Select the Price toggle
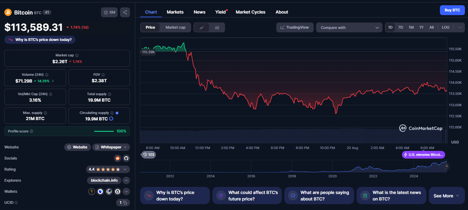This screenshot has height=210, width=468. coord(150,27)
